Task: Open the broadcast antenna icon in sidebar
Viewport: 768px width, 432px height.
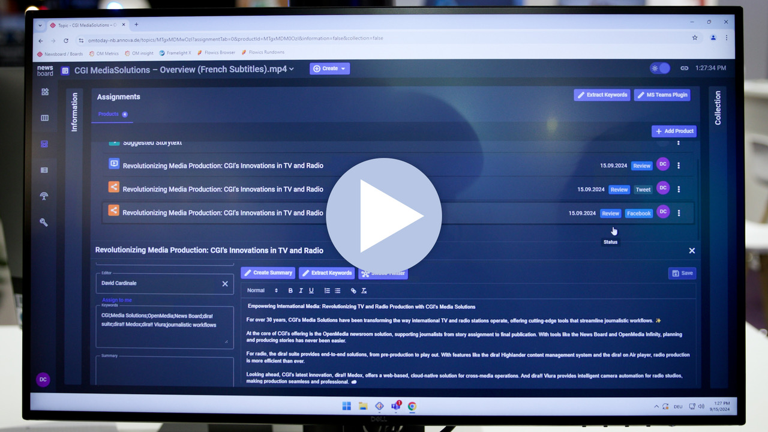Action: [x=44, y=196]
